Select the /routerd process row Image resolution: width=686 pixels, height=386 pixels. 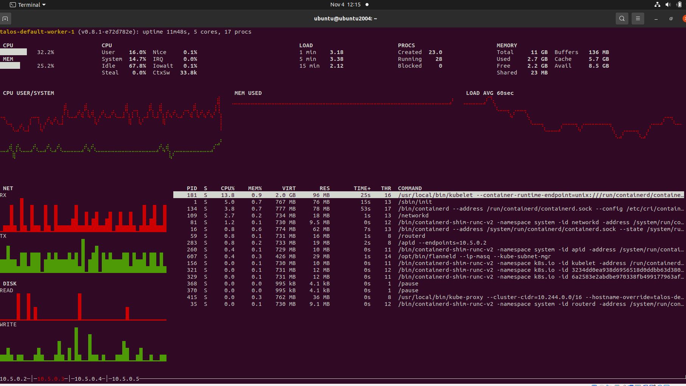click(x=429, y=236)
